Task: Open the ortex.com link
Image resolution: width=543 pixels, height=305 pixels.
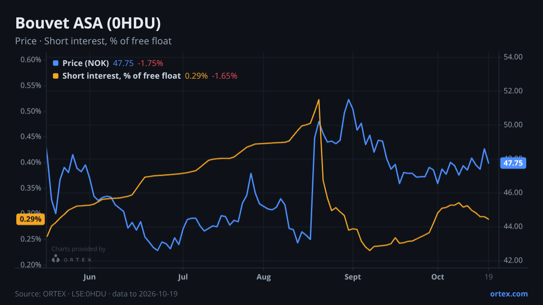Action: [x=509, y=294]
